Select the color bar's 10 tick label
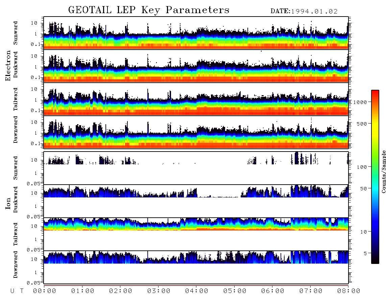Image resolution: width=386 pixels, height=297 pixels. [363, 232]
